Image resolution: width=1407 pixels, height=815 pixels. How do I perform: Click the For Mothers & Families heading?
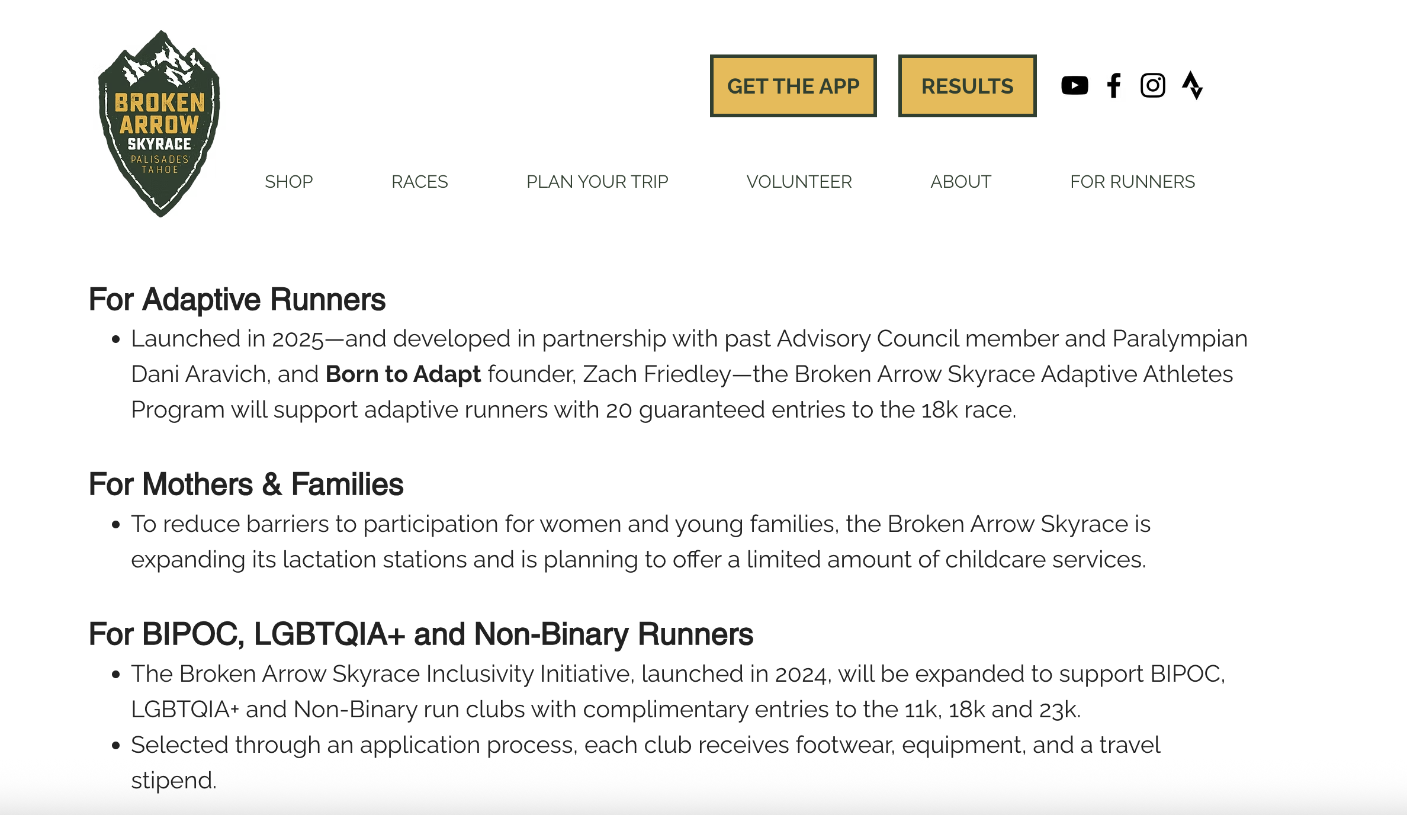(x=246, y=484)
